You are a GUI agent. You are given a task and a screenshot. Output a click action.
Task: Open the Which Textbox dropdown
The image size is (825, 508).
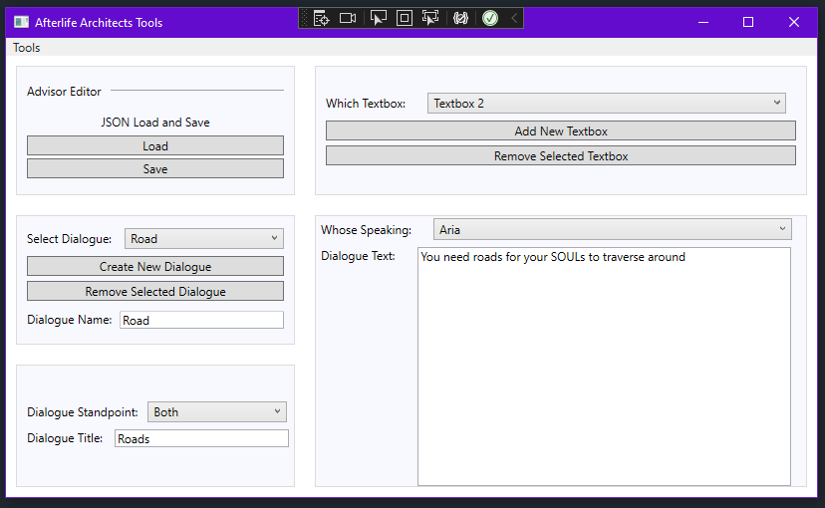606,104
